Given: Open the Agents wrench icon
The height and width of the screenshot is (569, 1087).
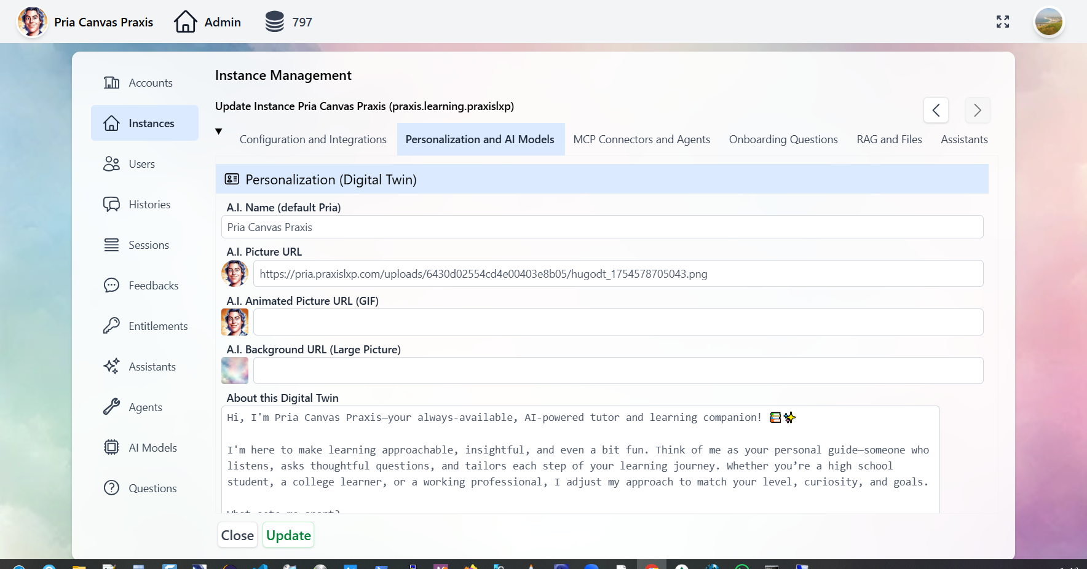Looking at the screenshot, I should point(111,407).
